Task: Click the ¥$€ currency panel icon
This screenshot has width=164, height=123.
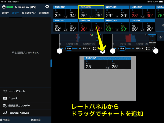Action: tap(161, 37)
